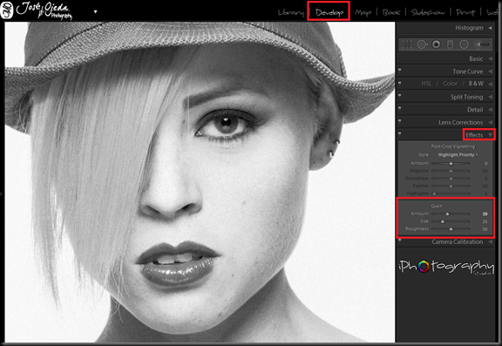Click the vignetting Midpoint value 50
This screenshot has width=502, height=346.
coord(485,171)
